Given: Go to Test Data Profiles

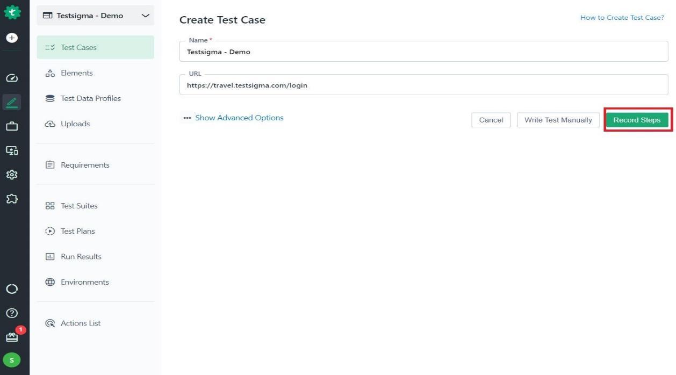Looking at the screenshot, I should pos(90,98).
